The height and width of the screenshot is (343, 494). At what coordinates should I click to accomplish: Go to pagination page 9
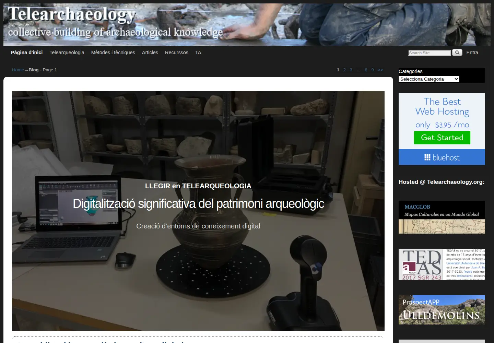373,70
